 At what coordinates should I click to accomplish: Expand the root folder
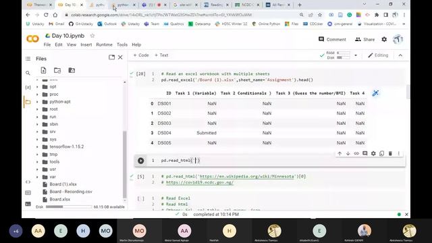click(38, 109)
